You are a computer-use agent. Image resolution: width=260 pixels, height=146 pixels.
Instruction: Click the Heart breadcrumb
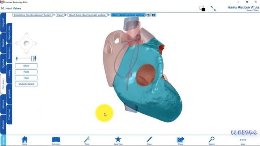(x=60, y=15)
